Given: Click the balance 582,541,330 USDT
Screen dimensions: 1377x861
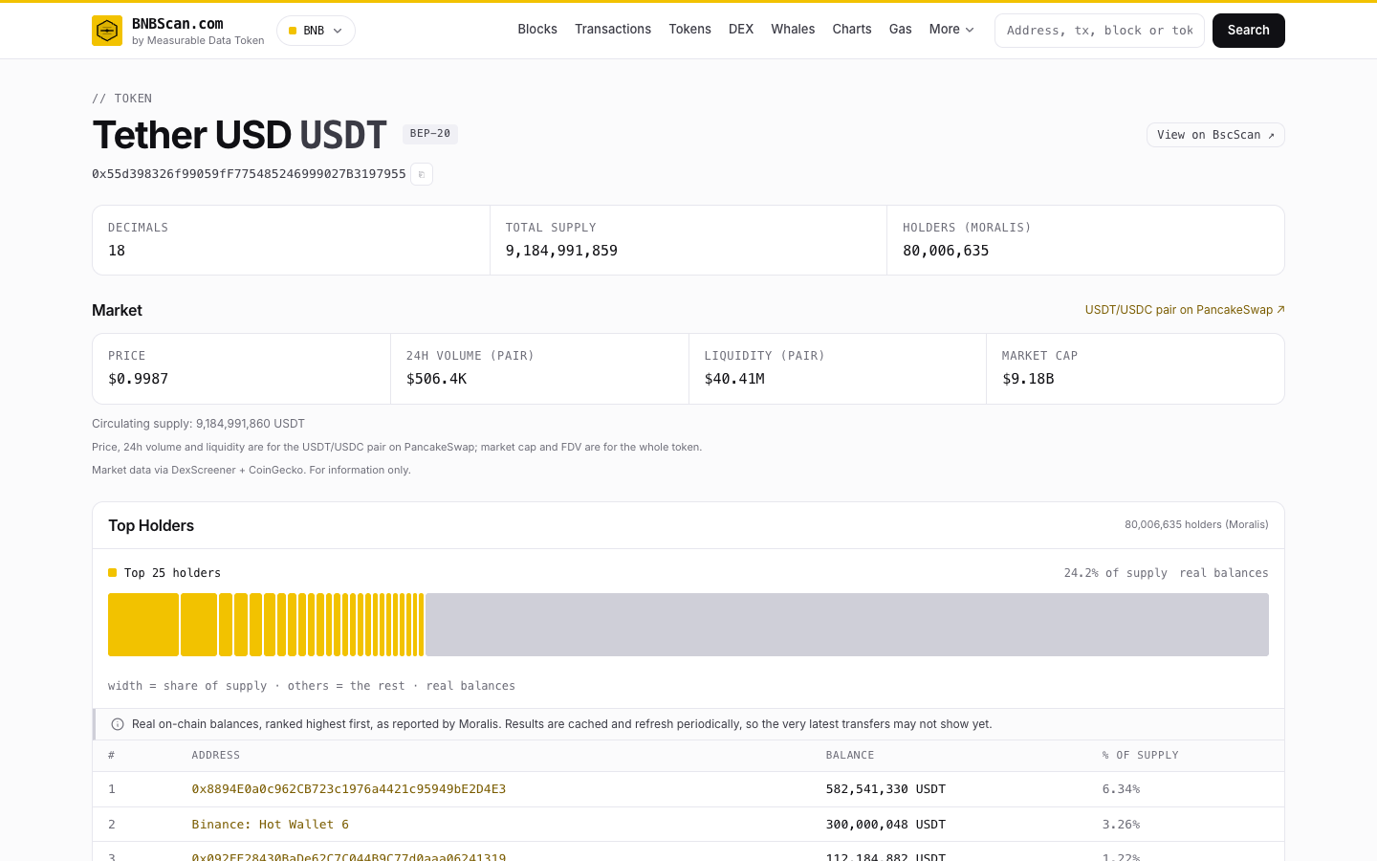Looking at the screenshot, I should pyautogui.click(x=885, y=789).
